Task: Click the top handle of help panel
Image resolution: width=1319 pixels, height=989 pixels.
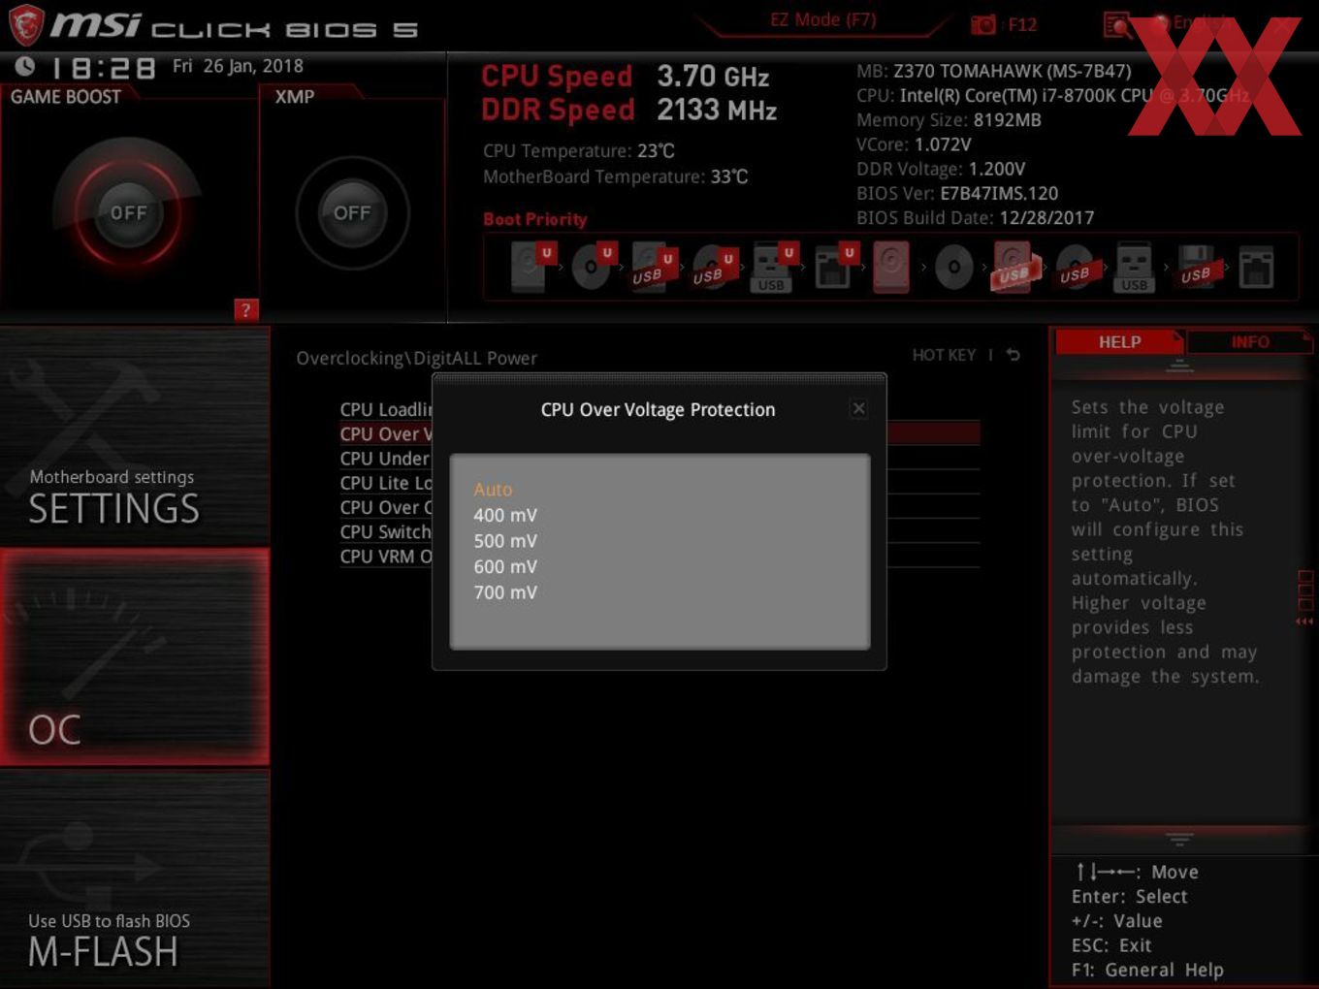Action: point(1179,366)
